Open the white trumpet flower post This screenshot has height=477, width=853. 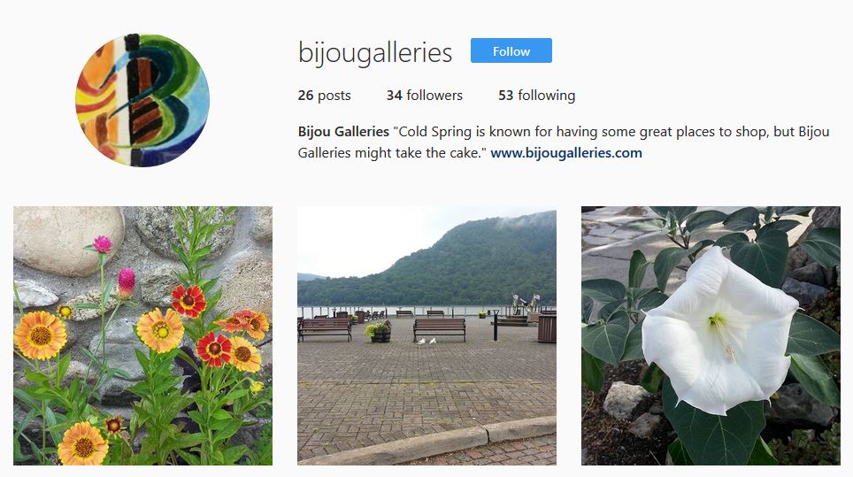pos(711,335)
